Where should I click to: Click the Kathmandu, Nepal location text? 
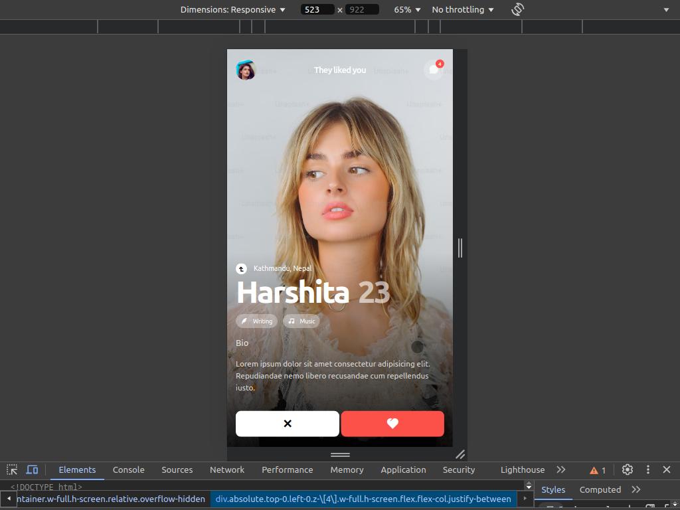point(283,268)
